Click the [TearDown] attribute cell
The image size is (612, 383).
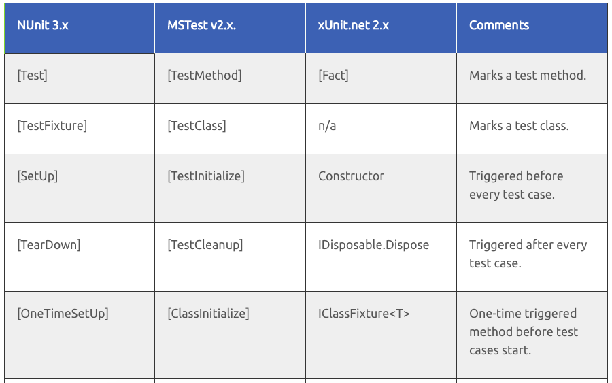pyautogui.click(x=48, y=245)
